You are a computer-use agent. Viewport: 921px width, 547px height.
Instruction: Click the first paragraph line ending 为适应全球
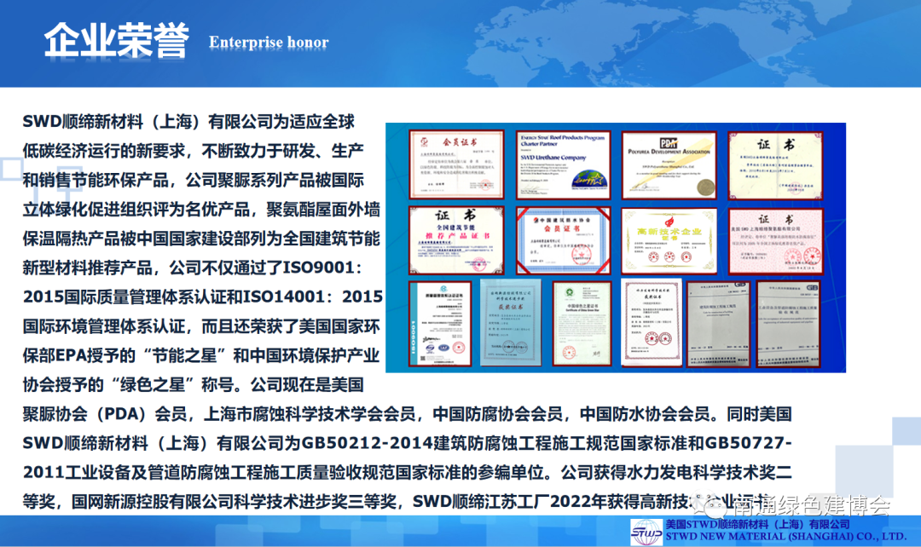188,122
